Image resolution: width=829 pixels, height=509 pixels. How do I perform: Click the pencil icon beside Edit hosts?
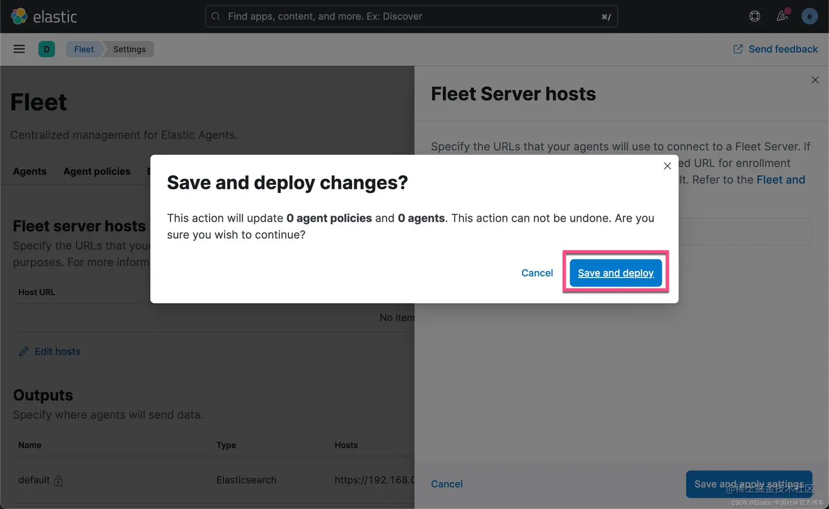tap(24, 352)
